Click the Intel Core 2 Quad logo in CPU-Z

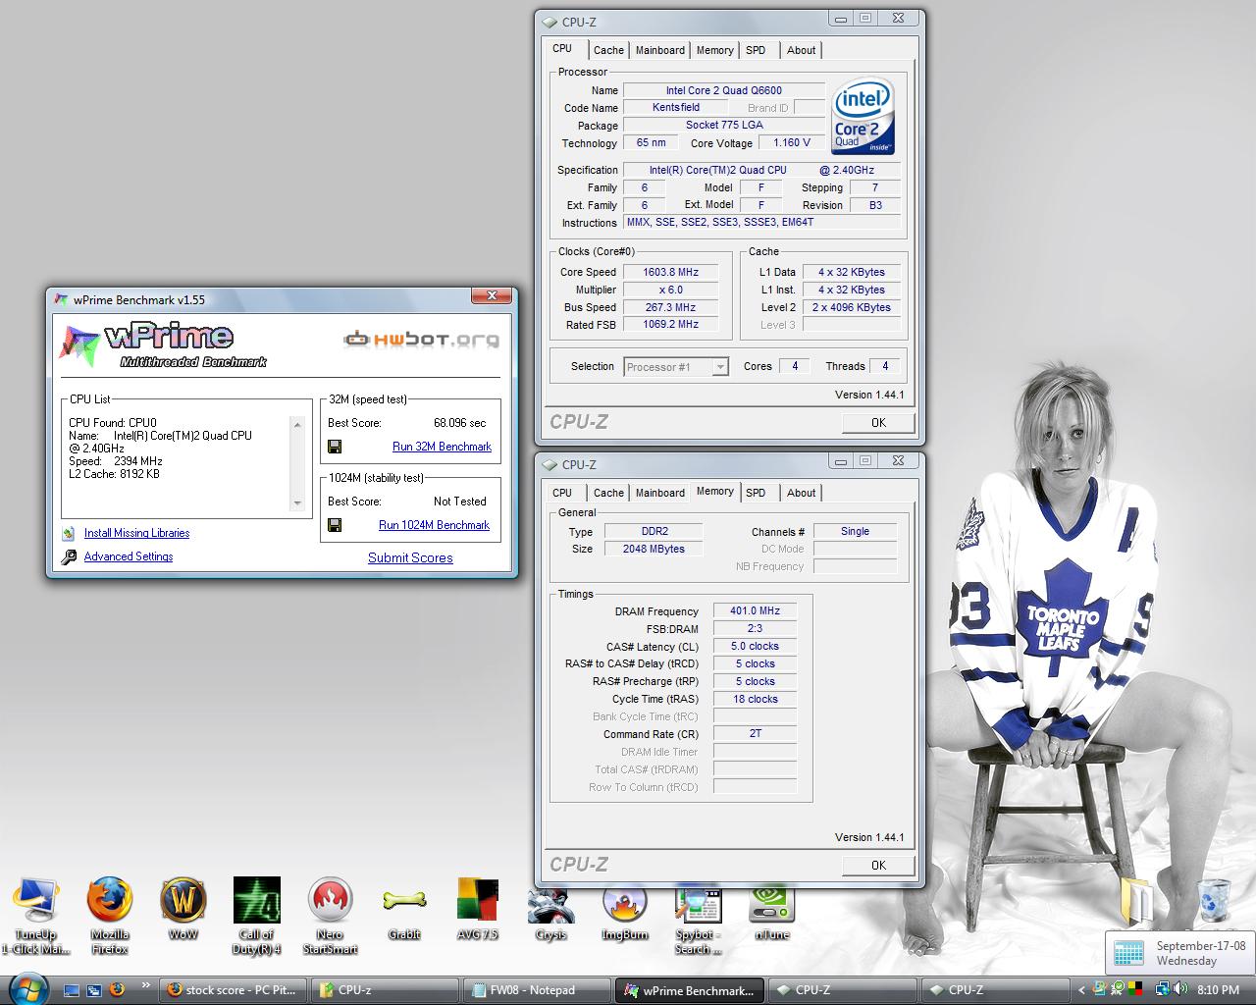point(863,118)
